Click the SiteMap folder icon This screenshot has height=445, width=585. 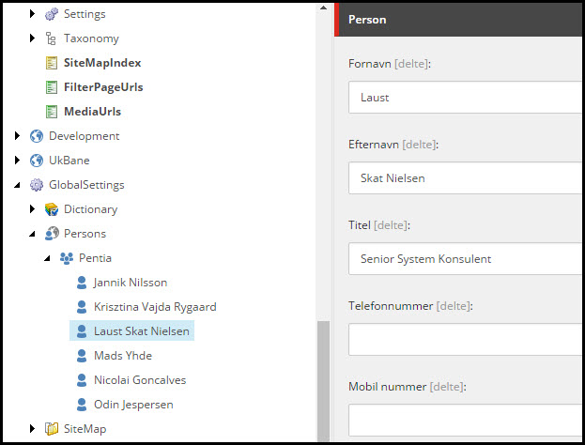[x=52, y=429]
